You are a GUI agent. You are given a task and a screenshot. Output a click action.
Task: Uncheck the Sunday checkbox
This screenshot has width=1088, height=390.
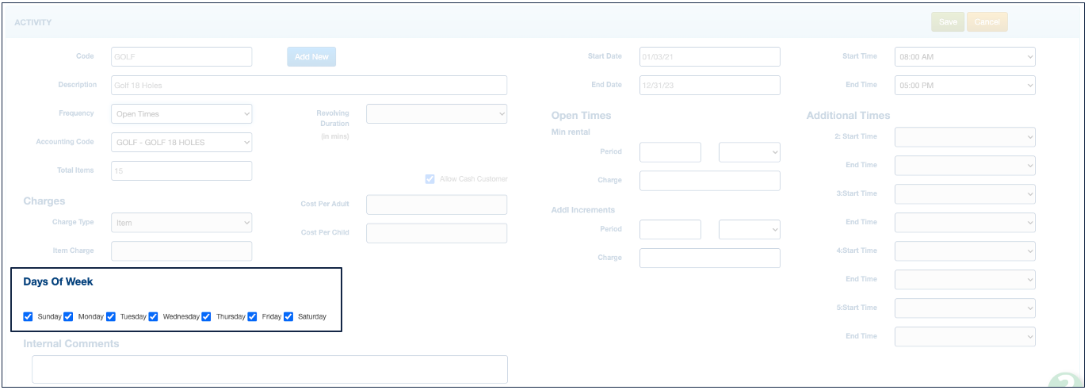[x=29, y=316]
